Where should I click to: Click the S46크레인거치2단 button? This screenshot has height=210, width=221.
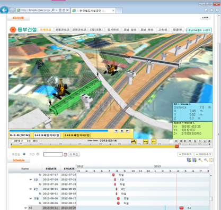[x=77, y=135]
